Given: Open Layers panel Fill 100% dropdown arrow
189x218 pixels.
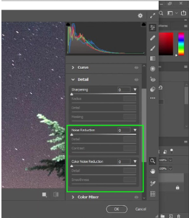Looking at the screenshot, I should point(171,169).
